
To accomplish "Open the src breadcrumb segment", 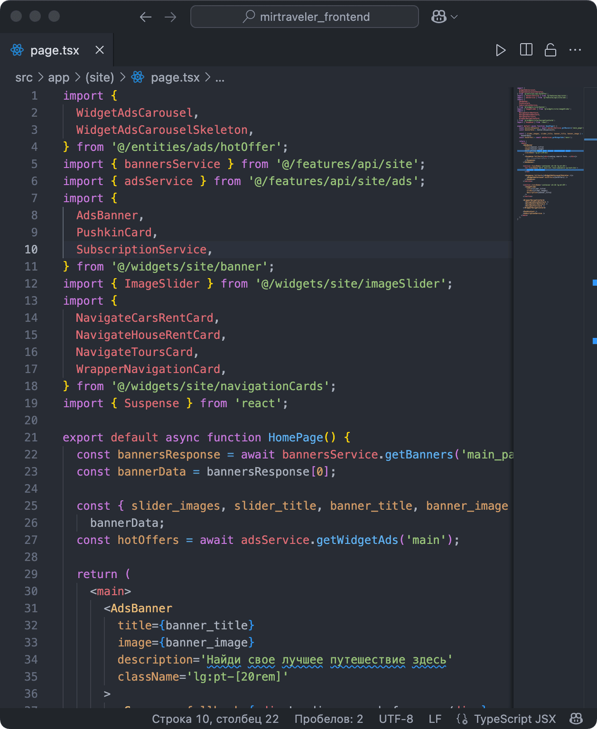I will 24,78.
